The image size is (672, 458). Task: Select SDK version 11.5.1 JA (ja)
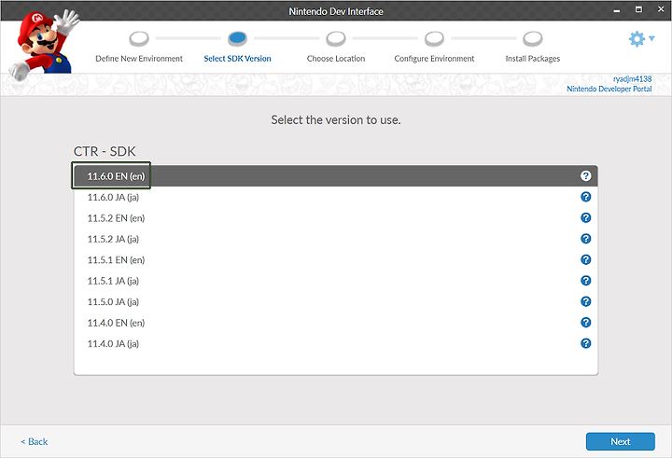(336, 281)
